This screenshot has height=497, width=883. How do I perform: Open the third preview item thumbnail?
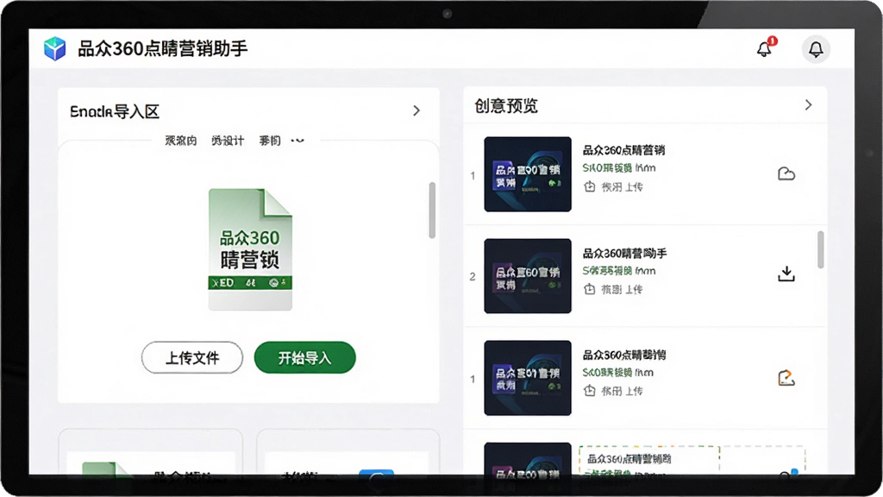(x=528, y=378)
